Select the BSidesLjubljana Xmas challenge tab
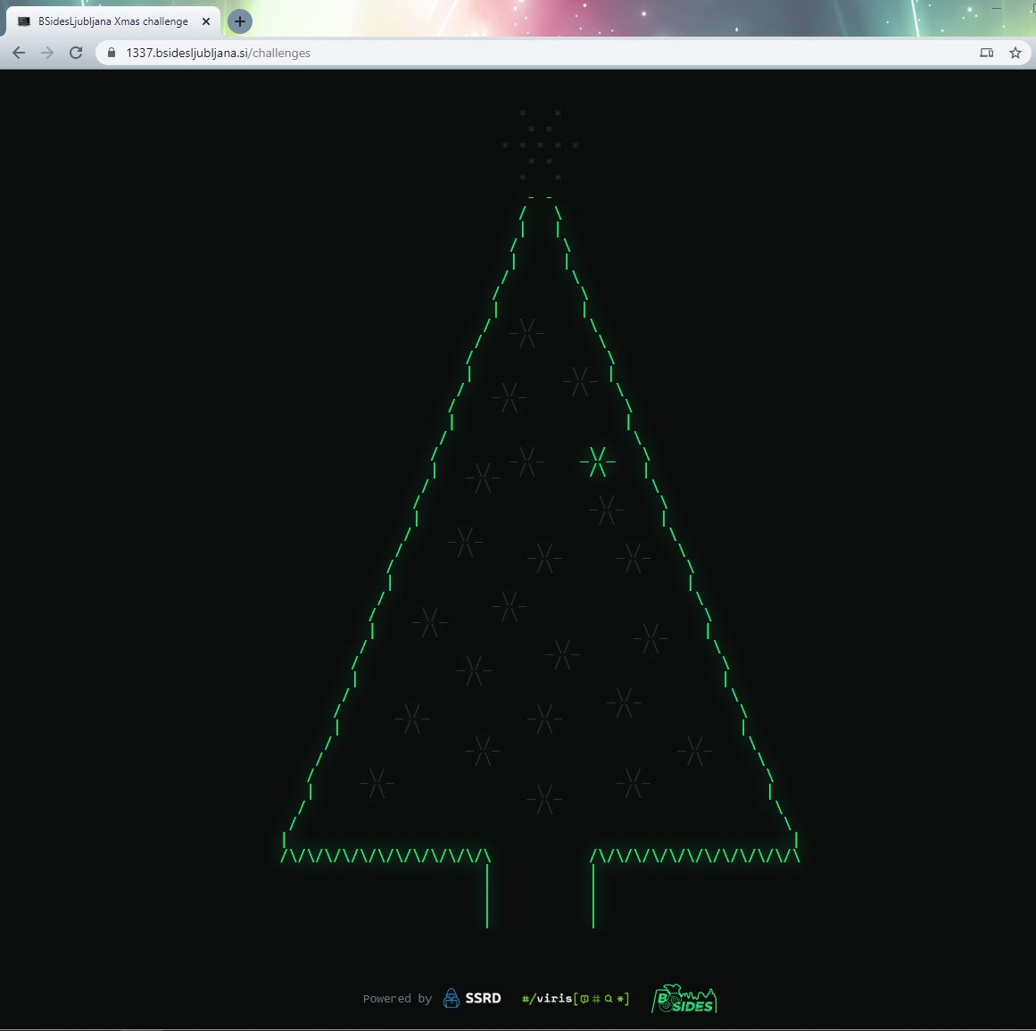The width and height of the screenshot is (1036, 1031). (x=112, y=21)
